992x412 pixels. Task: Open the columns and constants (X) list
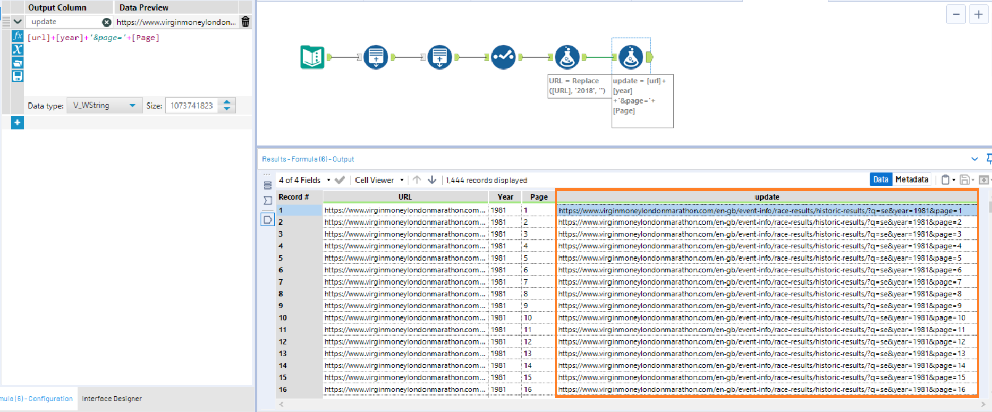click(x=18, y=49)
